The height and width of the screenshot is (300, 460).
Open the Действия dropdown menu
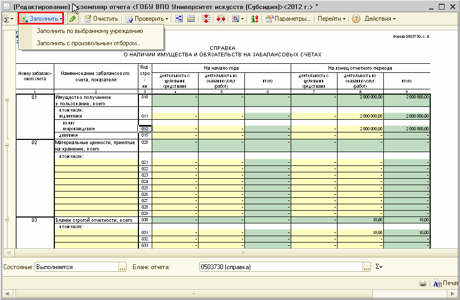click(380, 19)
